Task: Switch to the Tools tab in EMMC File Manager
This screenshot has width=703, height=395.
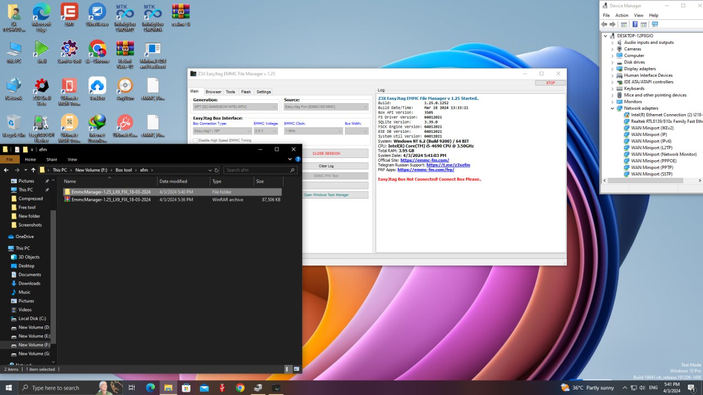Action: point(231,92)
